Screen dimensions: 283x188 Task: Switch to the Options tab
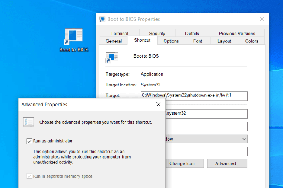click(171, 41)
